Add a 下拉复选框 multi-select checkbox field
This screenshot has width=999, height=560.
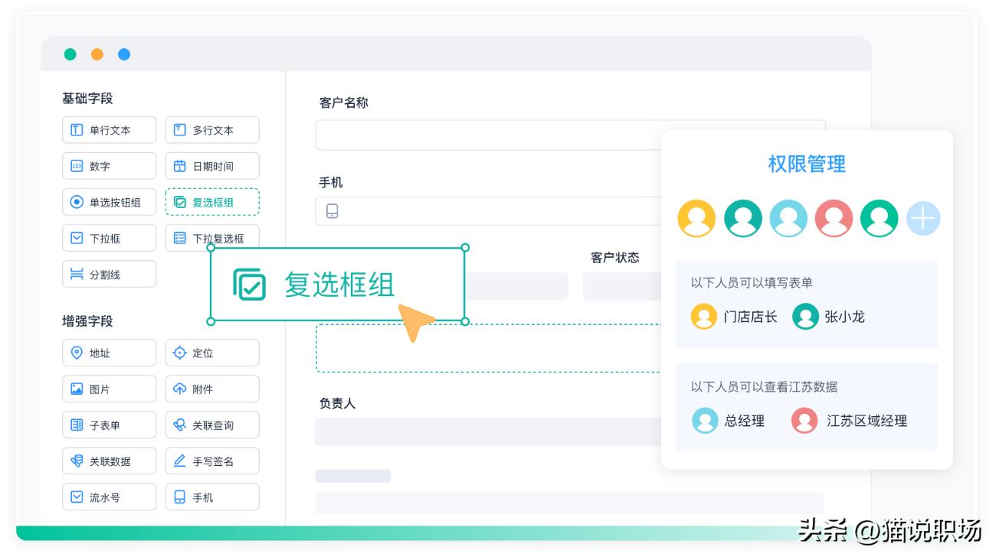(212, 238)
